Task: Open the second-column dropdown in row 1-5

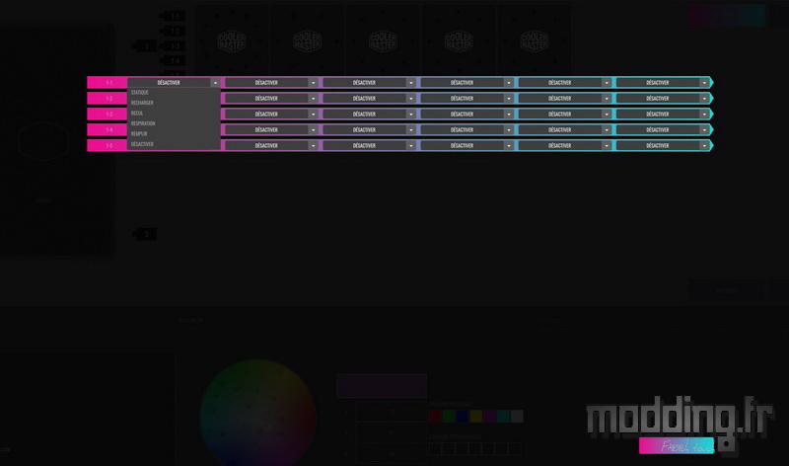Action: pos(272,145)
